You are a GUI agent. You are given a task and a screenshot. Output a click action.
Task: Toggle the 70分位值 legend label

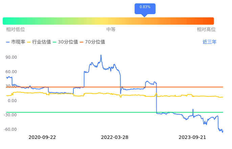click(95, 42)
